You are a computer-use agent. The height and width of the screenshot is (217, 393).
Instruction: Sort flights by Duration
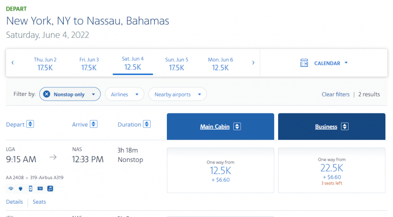(146, 125)
